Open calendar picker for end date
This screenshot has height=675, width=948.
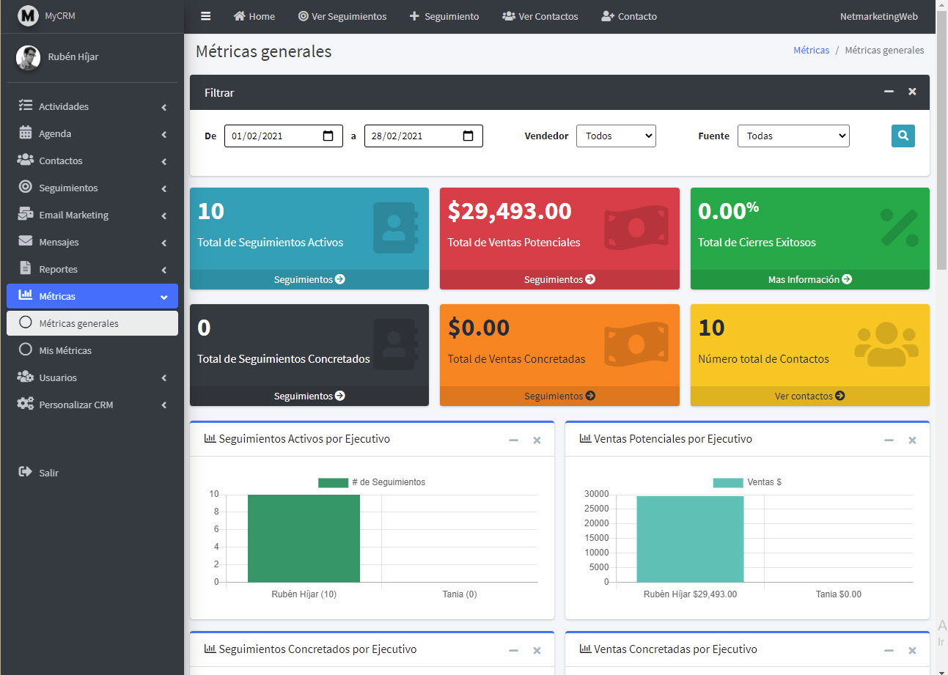[x=468, y=136]
